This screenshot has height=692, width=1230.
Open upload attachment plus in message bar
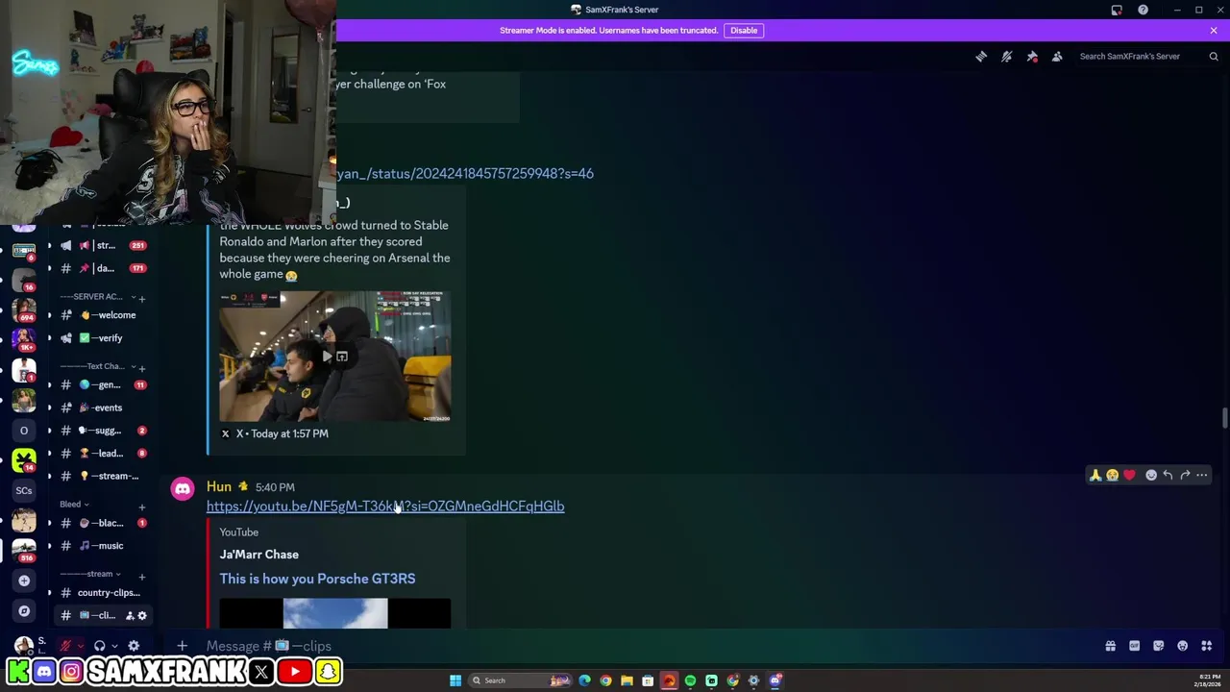pos(183,646)
